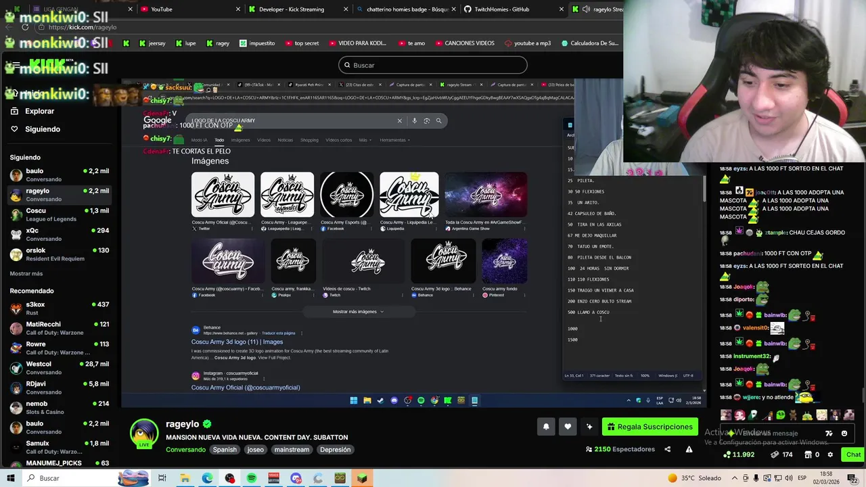
Task: Click Google voice search microphone icon
Action: pyautogui.click(x=414, y=121)
